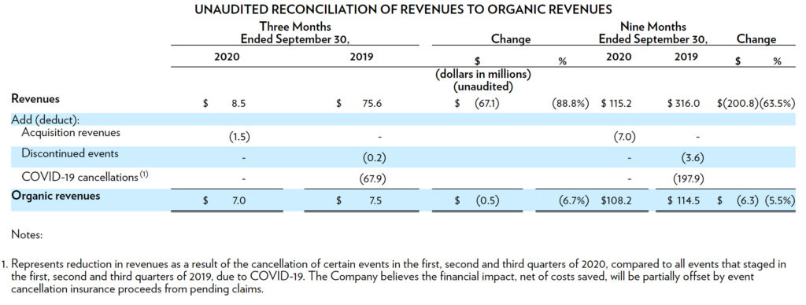This screenshot has height=305, width=806.
Task: Click the footnote (1) superscript marker
Action: pos(144,175)
